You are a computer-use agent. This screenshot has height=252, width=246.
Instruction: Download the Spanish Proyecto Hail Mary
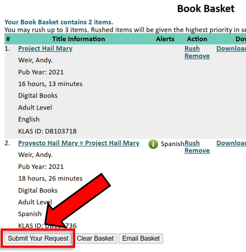[x=231, y=143]
